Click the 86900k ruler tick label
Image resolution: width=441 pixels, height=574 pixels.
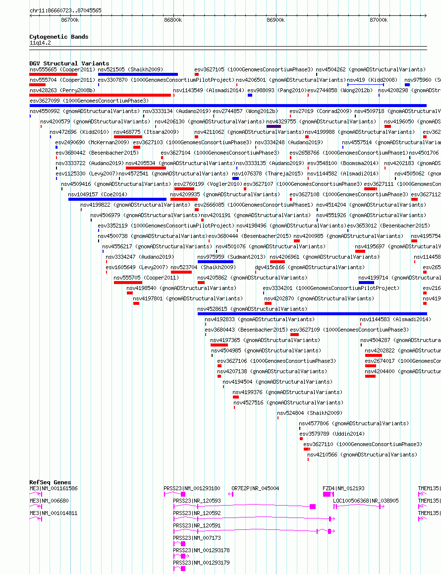pyautogui.click(x=275, y=20)
